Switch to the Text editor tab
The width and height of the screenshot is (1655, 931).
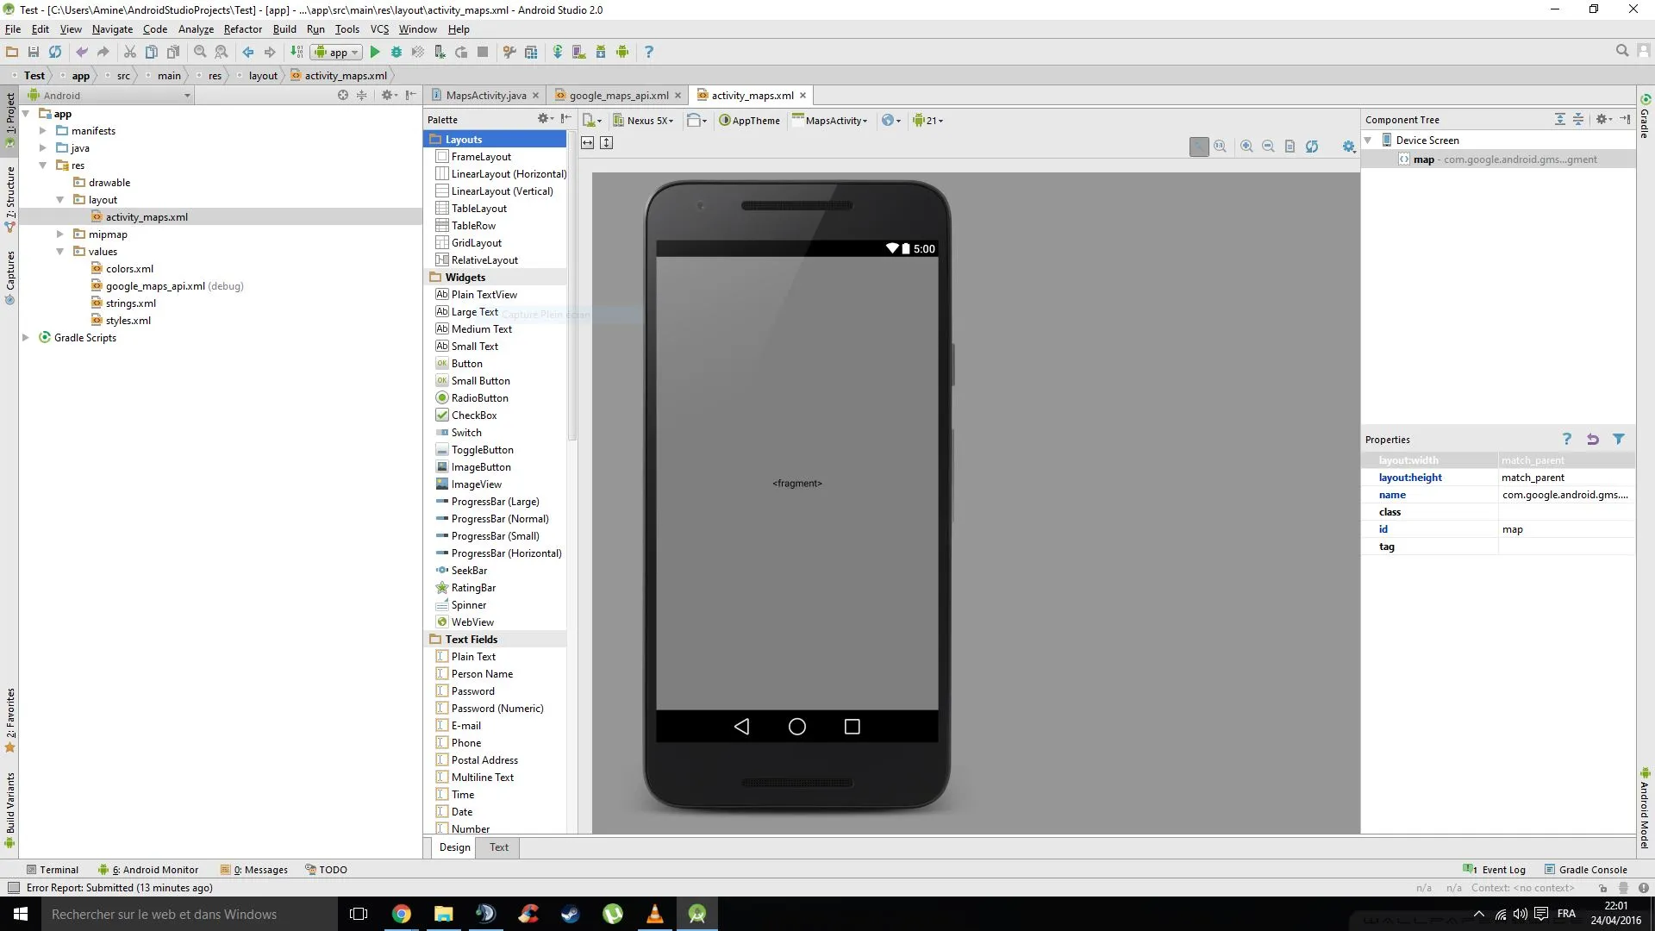499,847
